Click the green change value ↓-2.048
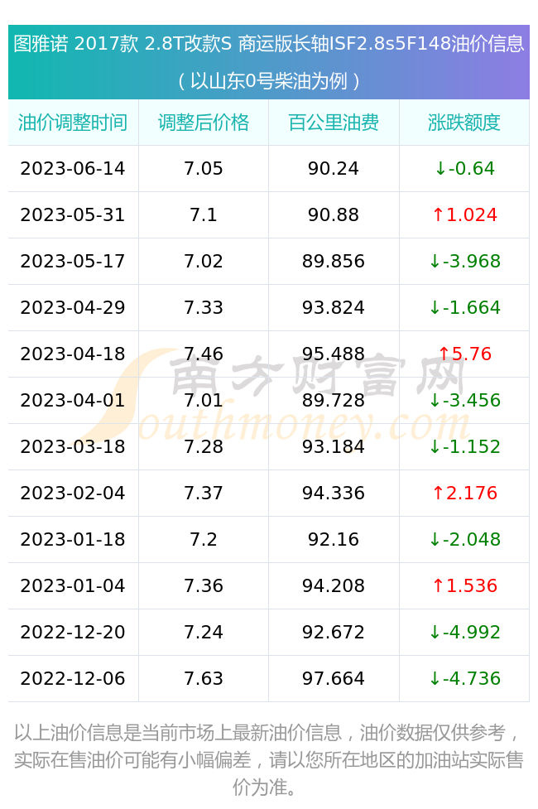The width and height of the screenshot is (538, 809). [465, 540]
